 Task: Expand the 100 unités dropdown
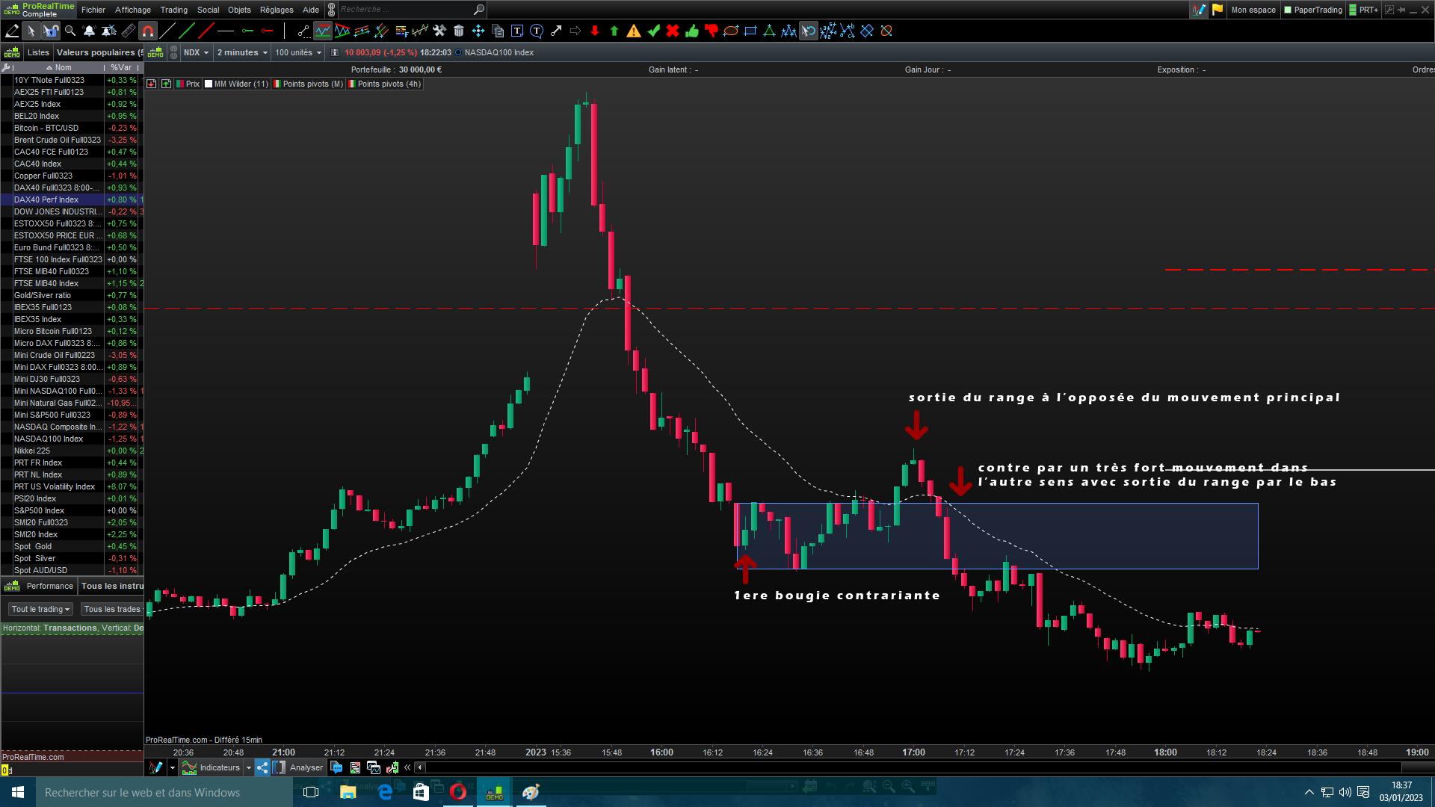(298, 52)
